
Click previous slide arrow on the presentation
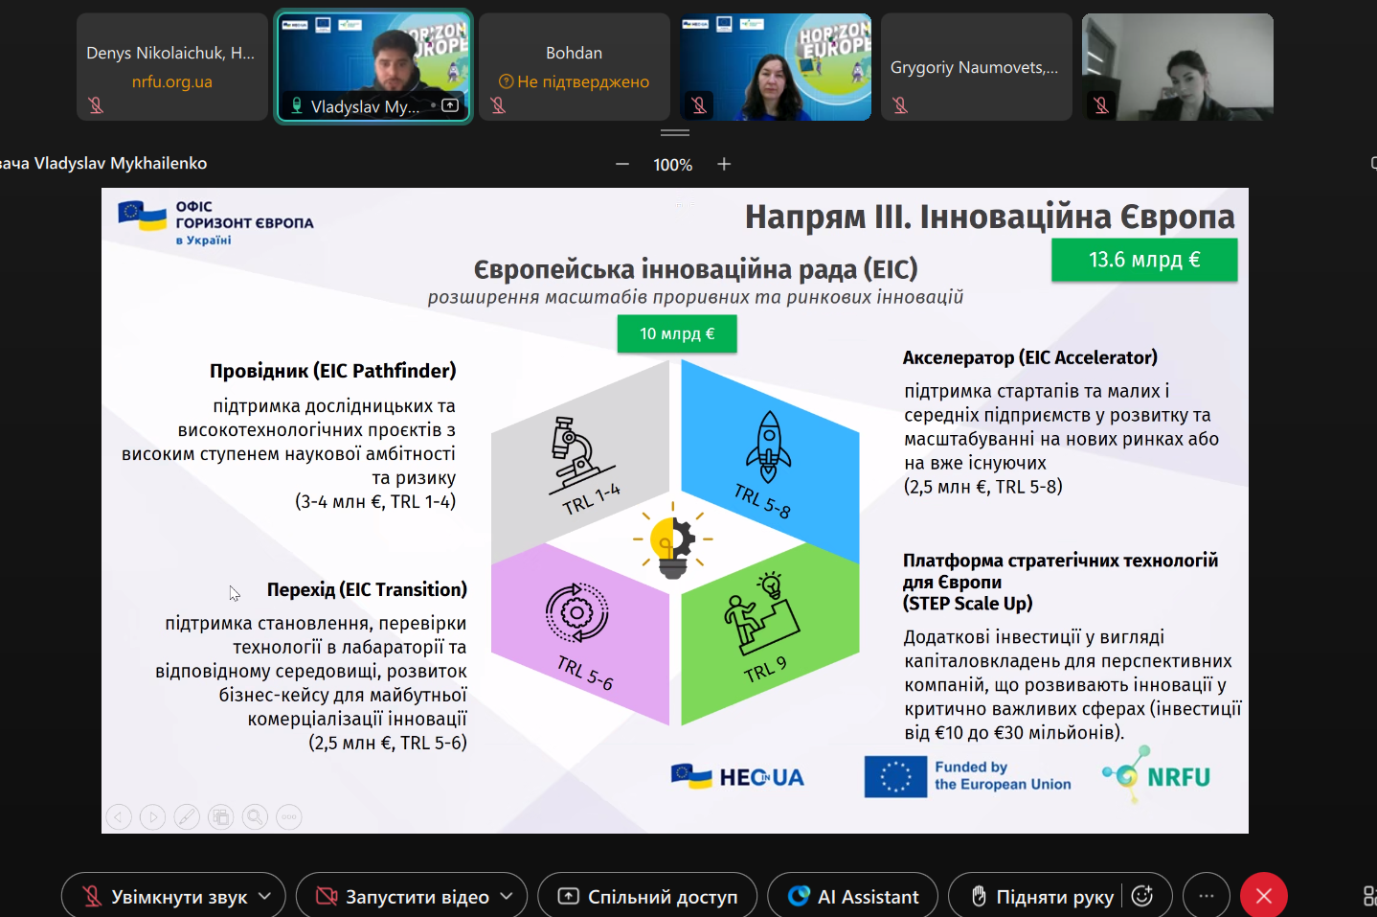tap(119, 817)
